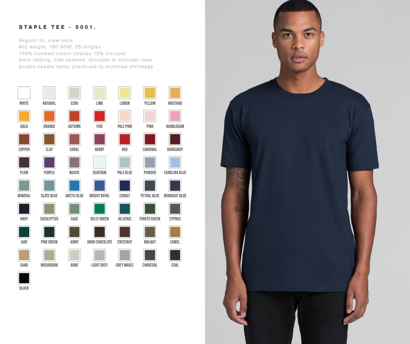Image resolution: width=410 pixels, height=344 pixels.
Task: Select the Coal color swatch
Action: pos(175,255)
